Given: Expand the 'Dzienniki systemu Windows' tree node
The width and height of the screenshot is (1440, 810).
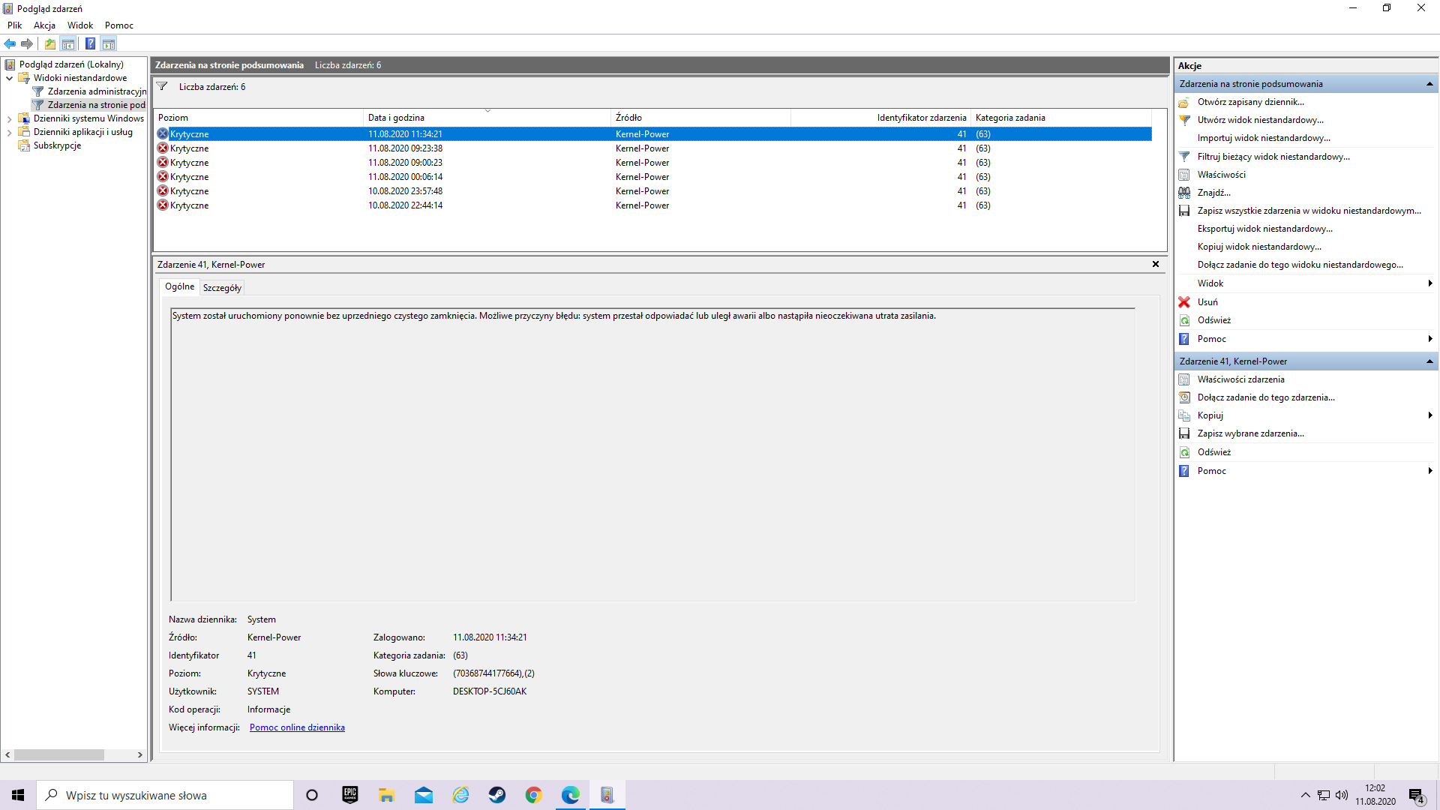Looking at the screenshot, I should tap(9, 118).
